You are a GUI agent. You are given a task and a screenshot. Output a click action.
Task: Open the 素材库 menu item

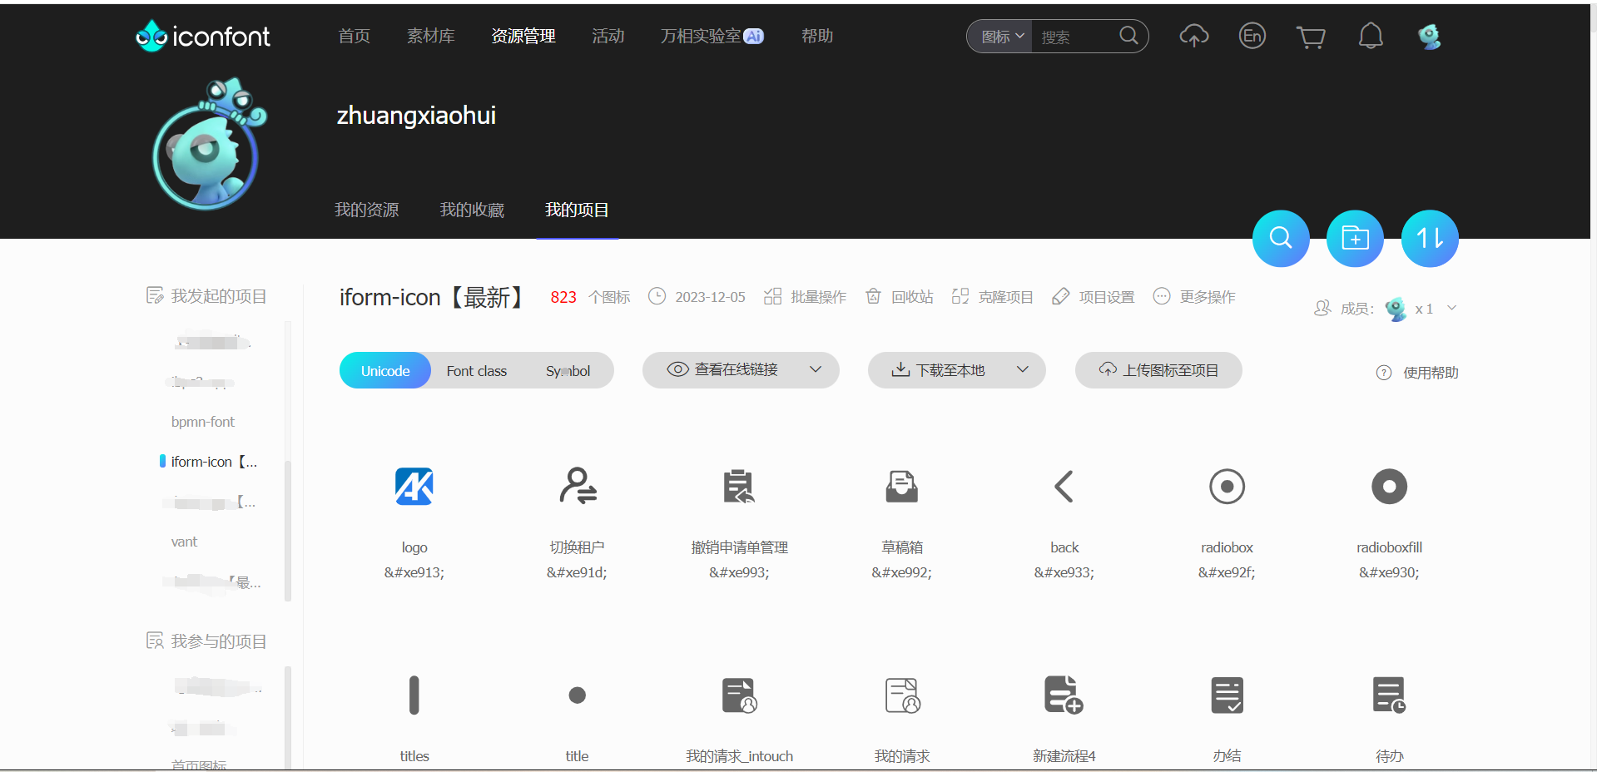(x=430, y=36)
